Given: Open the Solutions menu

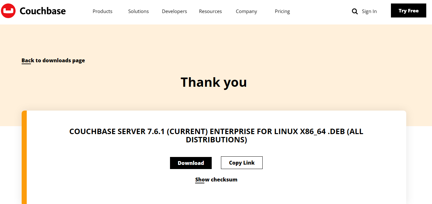Looking at the screenshot, I should click(138, 11).
